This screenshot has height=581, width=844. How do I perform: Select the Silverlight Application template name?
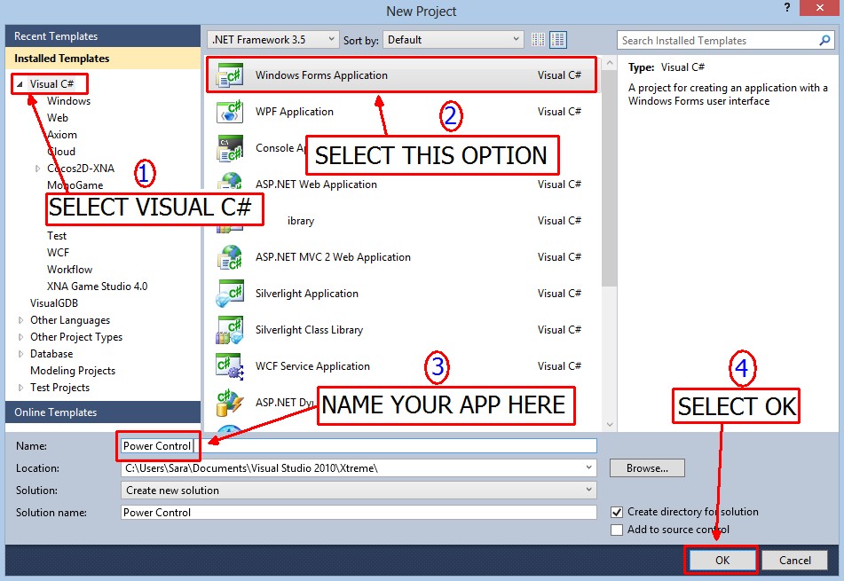(x=307, y=294)
